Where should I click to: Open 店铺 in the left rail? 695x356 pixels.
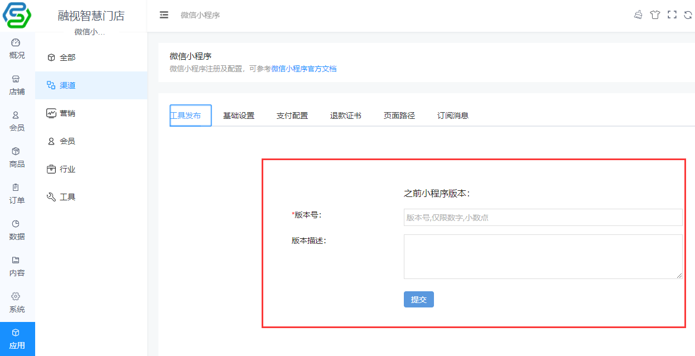tap(17, 85)
